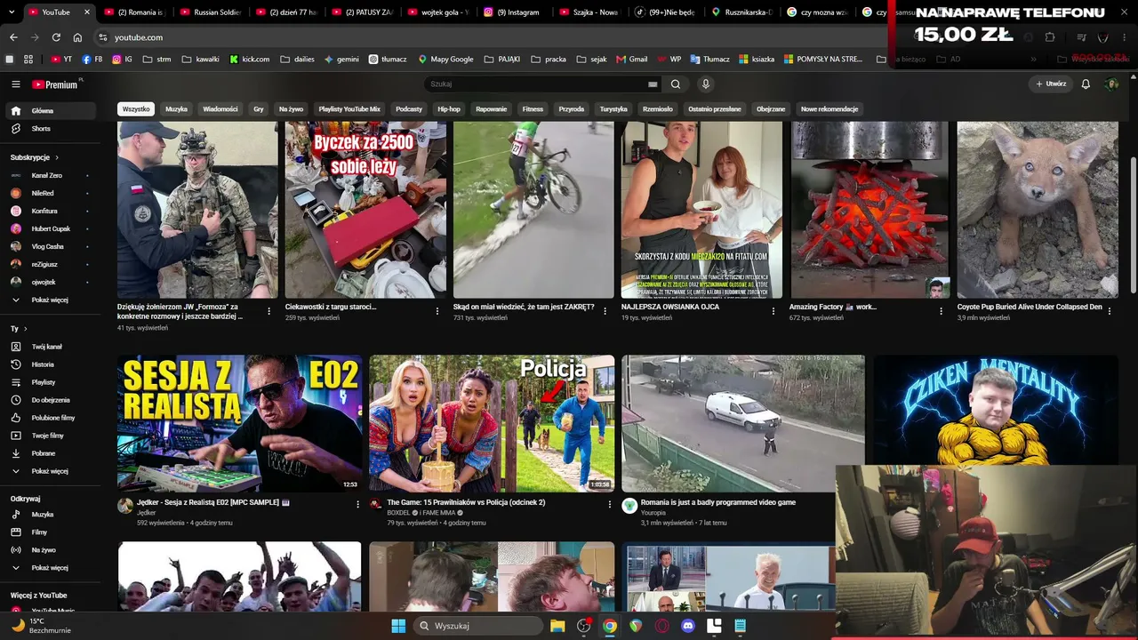This screenshot has height=640, width=1138.
Task: Expand Pokaż więcej under Subskrypcje
Action: 50,300
